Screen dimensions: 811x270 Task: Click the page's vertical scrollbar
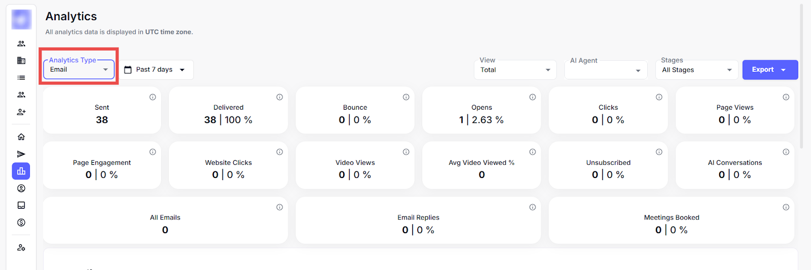[801, 76]
